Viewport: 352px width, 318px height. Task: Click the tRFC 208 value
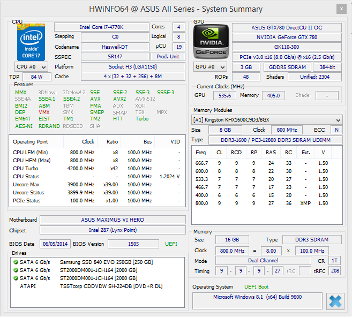click(335, 271)
